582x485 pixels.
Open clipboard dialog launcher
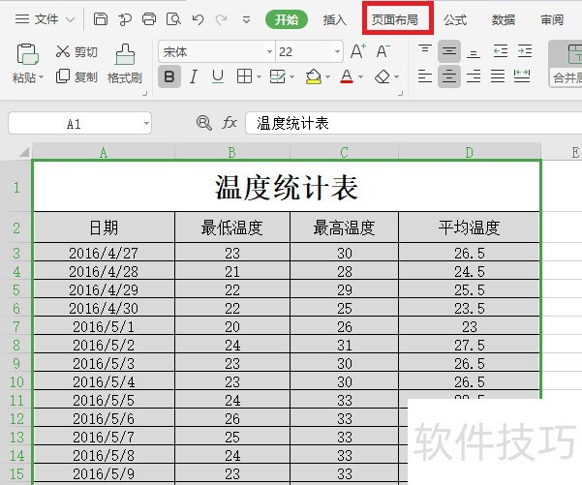click(x=144, y=94)
